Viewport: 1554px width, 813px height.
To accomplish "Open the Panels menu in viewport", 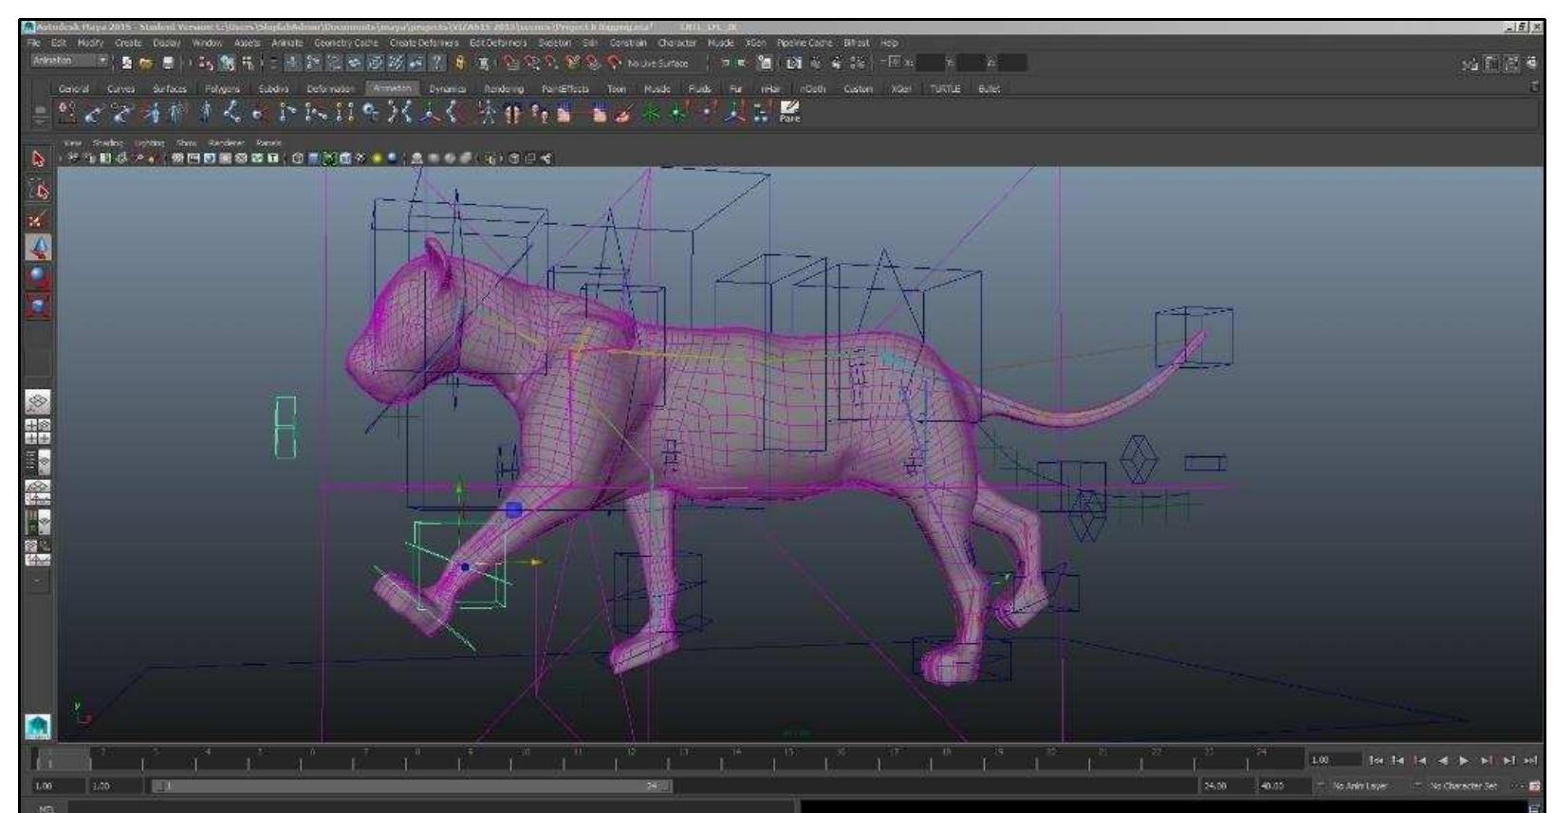I will click(x=268, y=143).
